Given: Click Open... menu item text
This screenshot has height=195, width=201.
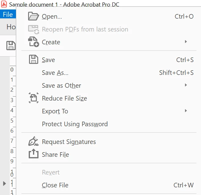Looking at the screenshot, I should [x=52, y=17].
